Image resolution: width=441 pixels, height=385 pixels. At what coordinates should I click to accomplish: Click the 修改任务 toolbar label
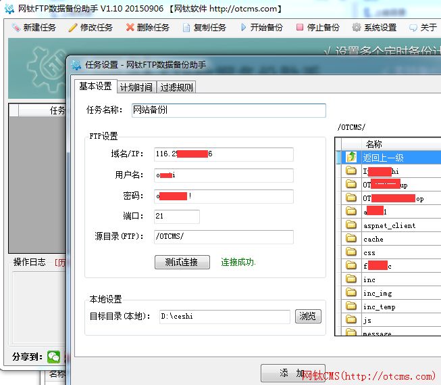(x=97, y=28)
